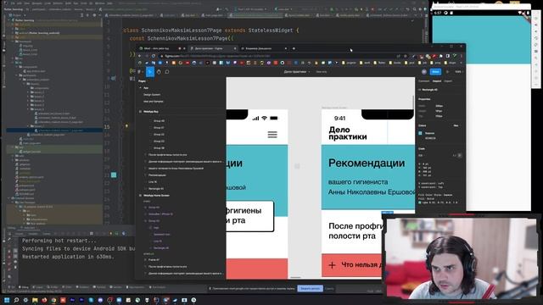The image size is (543, 305).
Task: Open Firefox from the taskbar
Action: (44, 300)
